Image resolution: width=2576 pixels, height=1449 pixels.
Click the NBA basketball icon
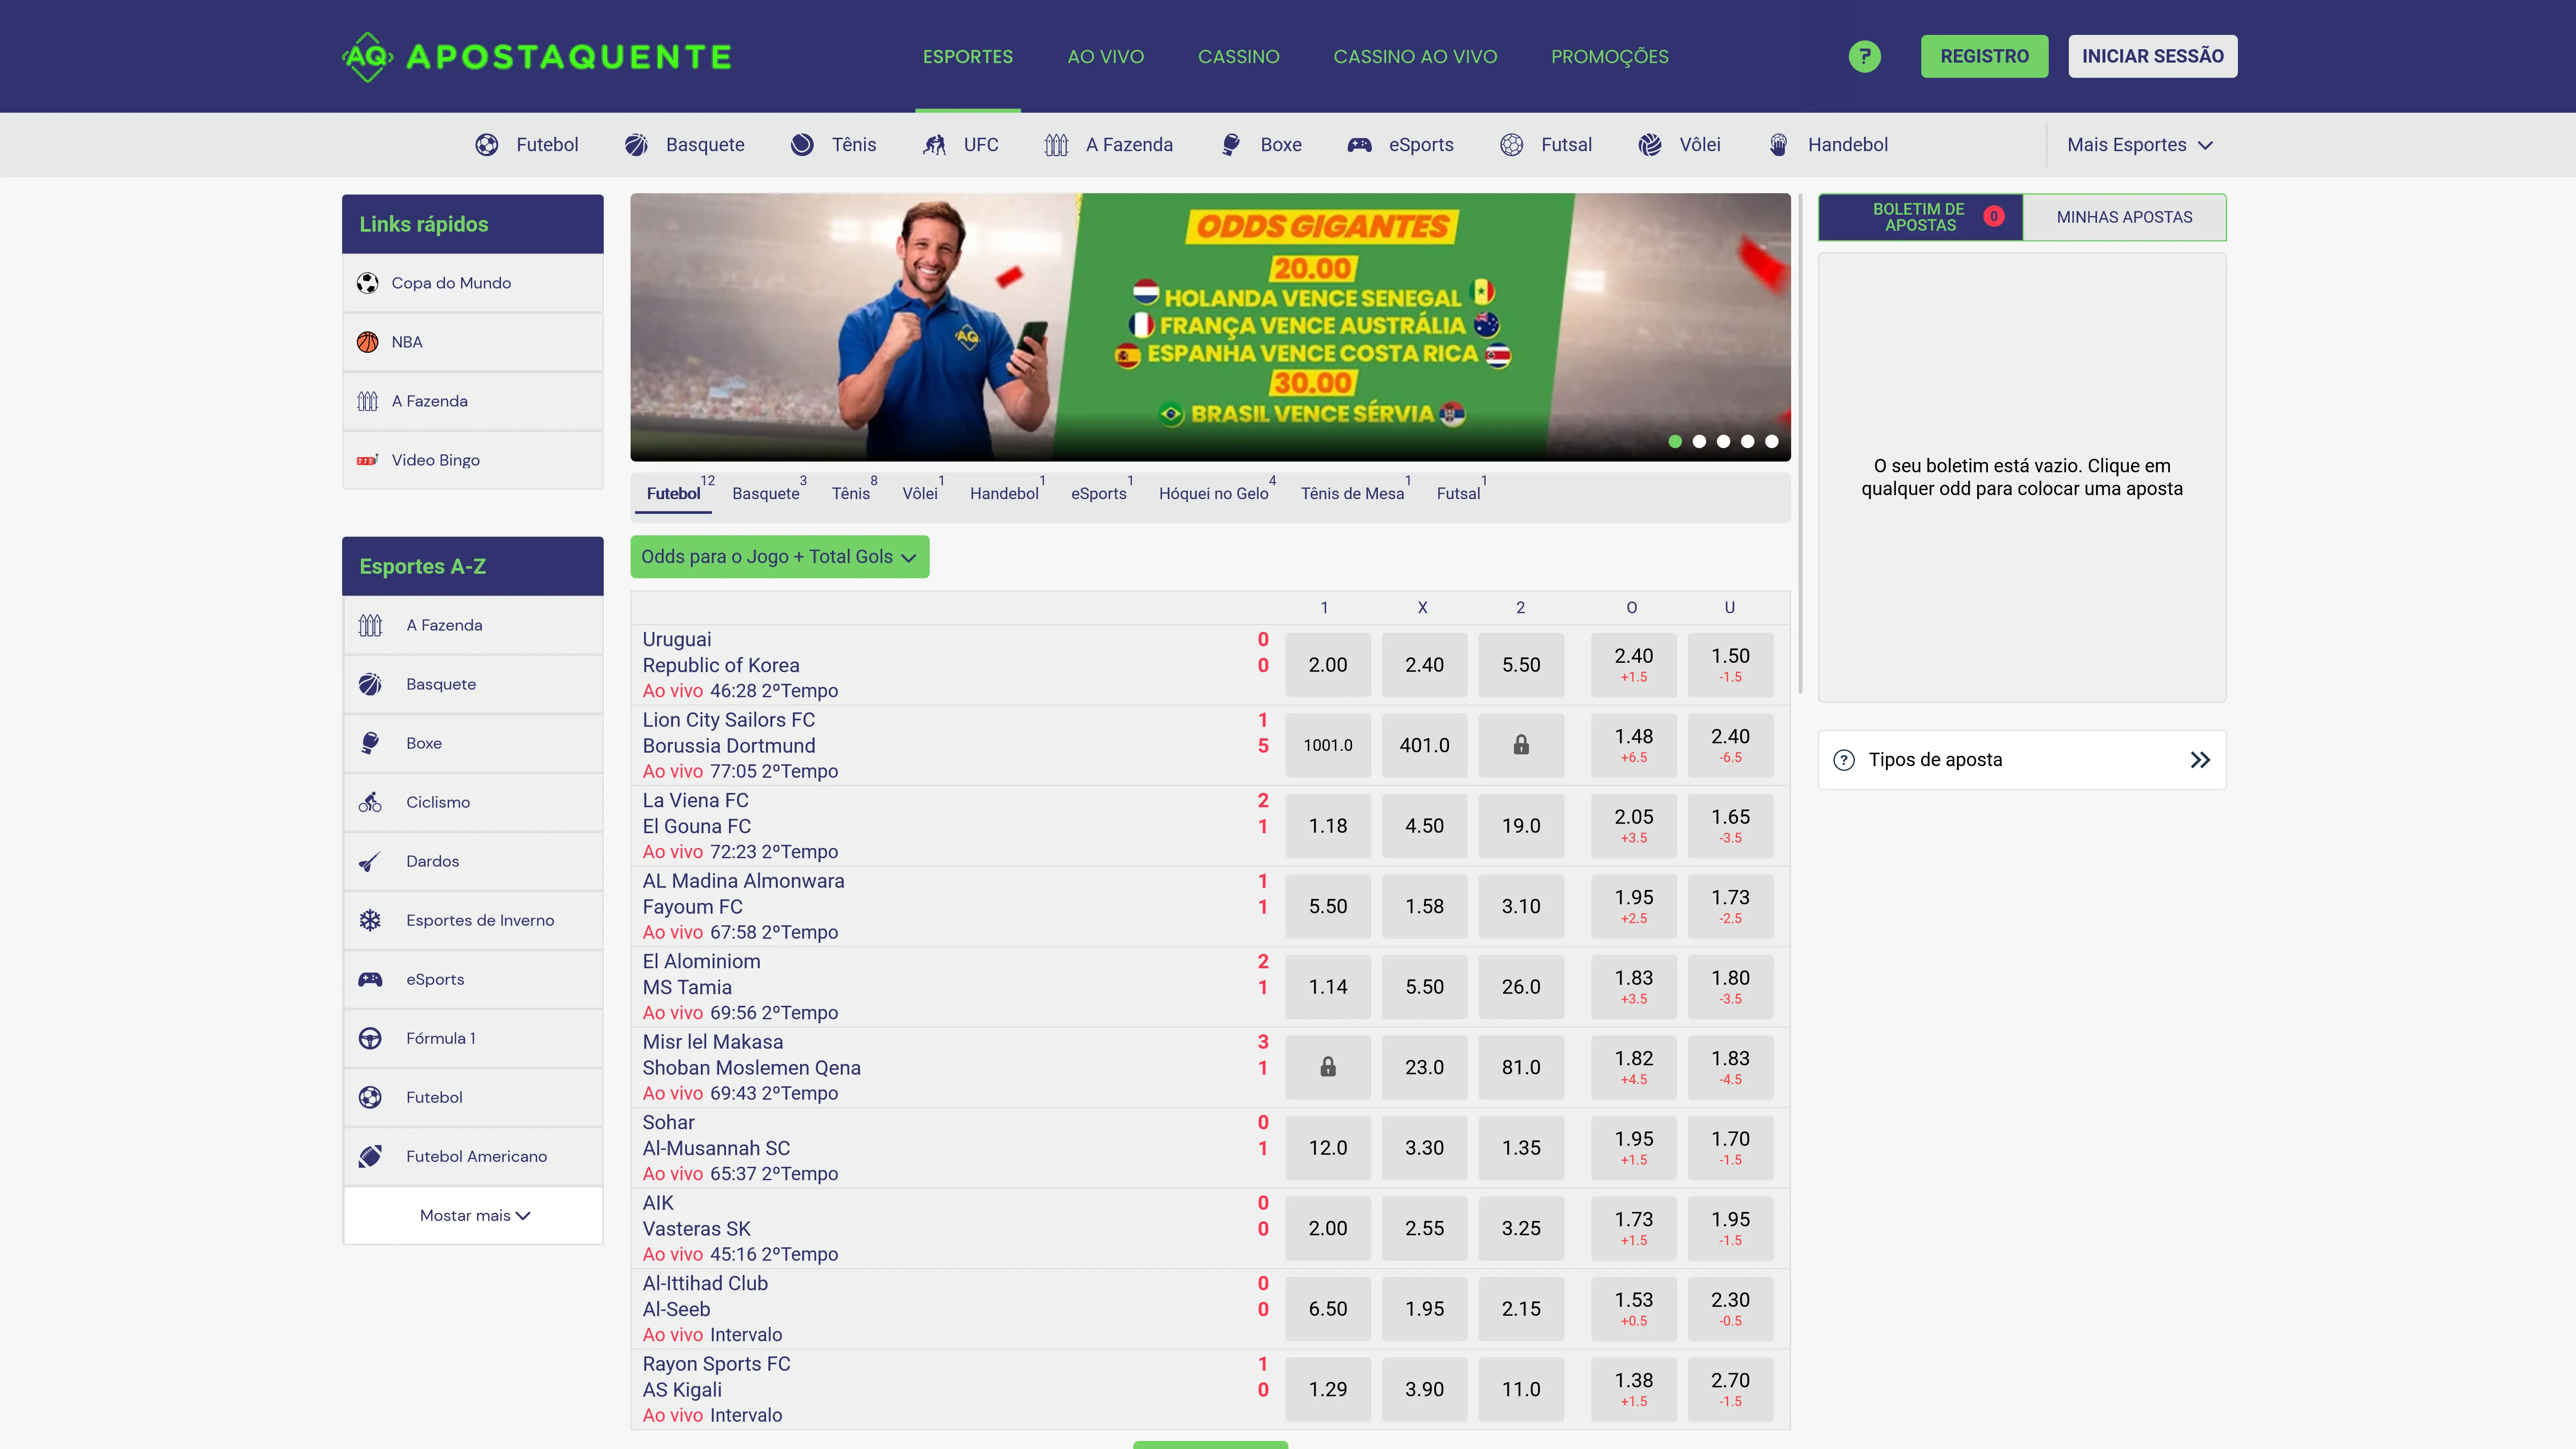[368, 342]
